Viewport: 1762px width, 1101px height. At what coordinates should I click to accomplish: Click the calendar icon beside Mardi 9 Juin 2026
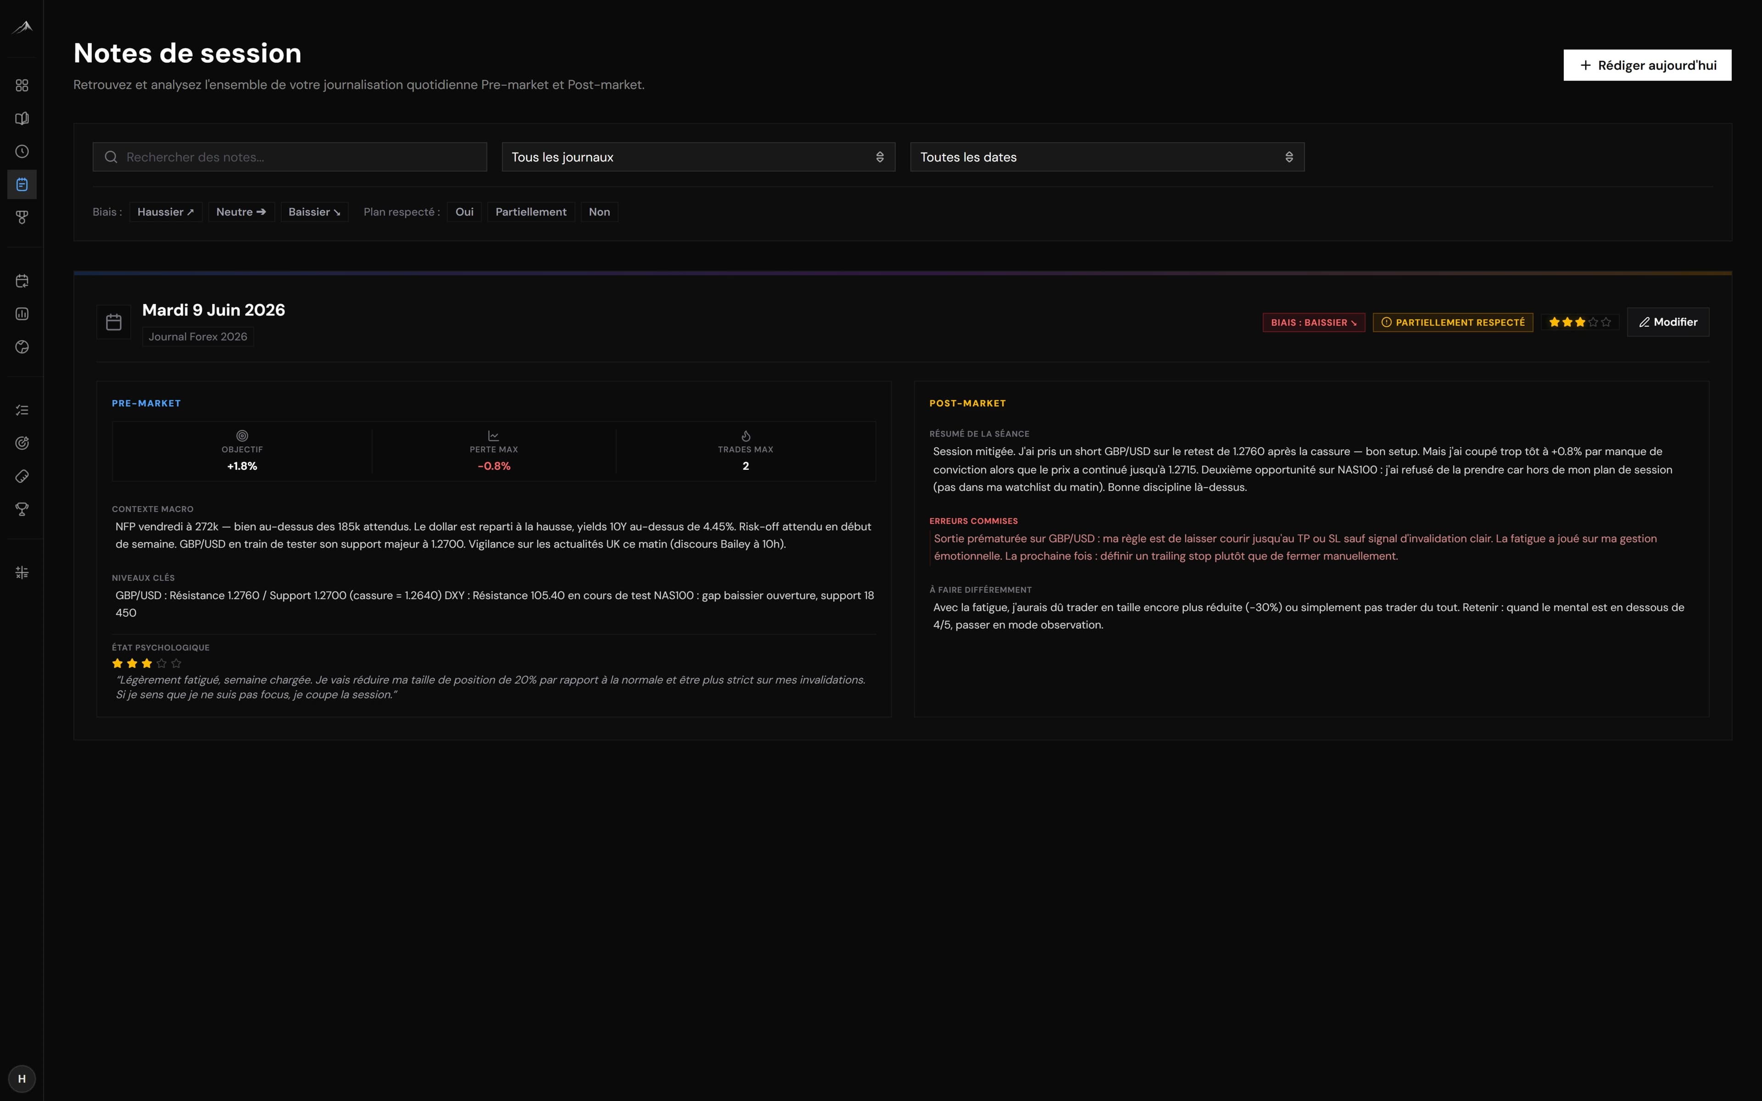click(x=114, y=322)
